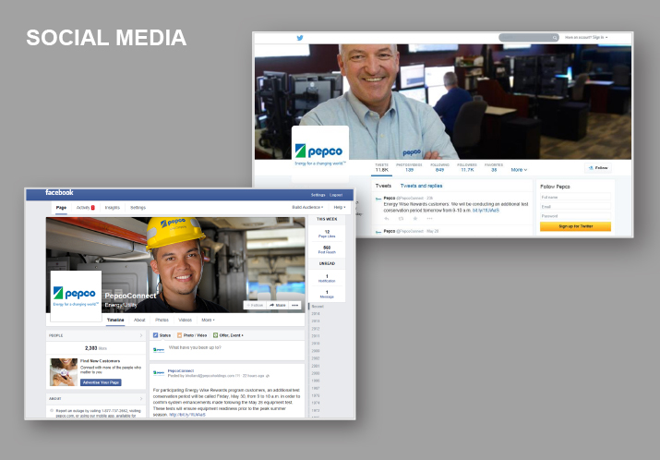Click the Email field on Twitter signup

pyautogui.click(x=575, y=206)
